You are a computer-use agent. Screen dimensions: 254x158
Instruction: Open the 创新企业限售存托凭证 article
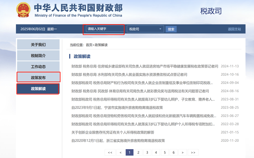[x=113, y=132]
